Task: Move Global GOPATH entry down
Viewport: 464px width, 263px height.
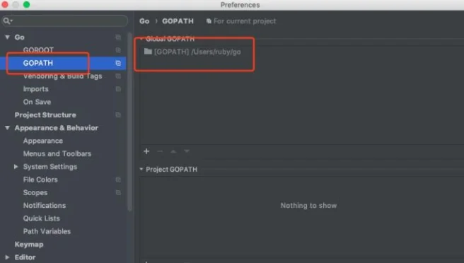Action: pos(187,151)
